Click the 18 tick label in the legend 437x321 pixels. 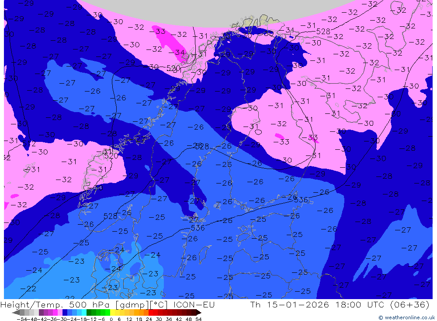(x=139, y=319)
